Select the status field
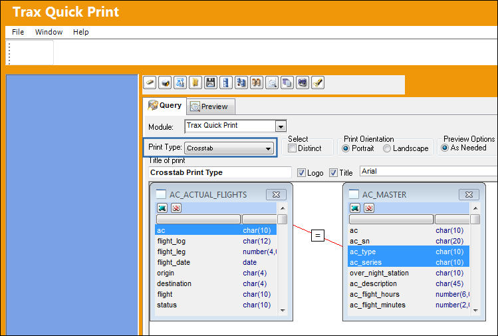The width and height of the screenshot is (498, 336). tap(216, 305)
